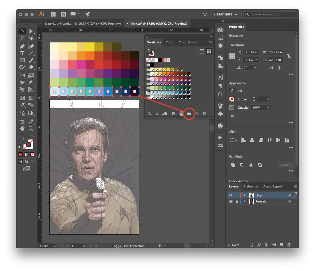Expand the Opacity slider arrow

(268, 108)
